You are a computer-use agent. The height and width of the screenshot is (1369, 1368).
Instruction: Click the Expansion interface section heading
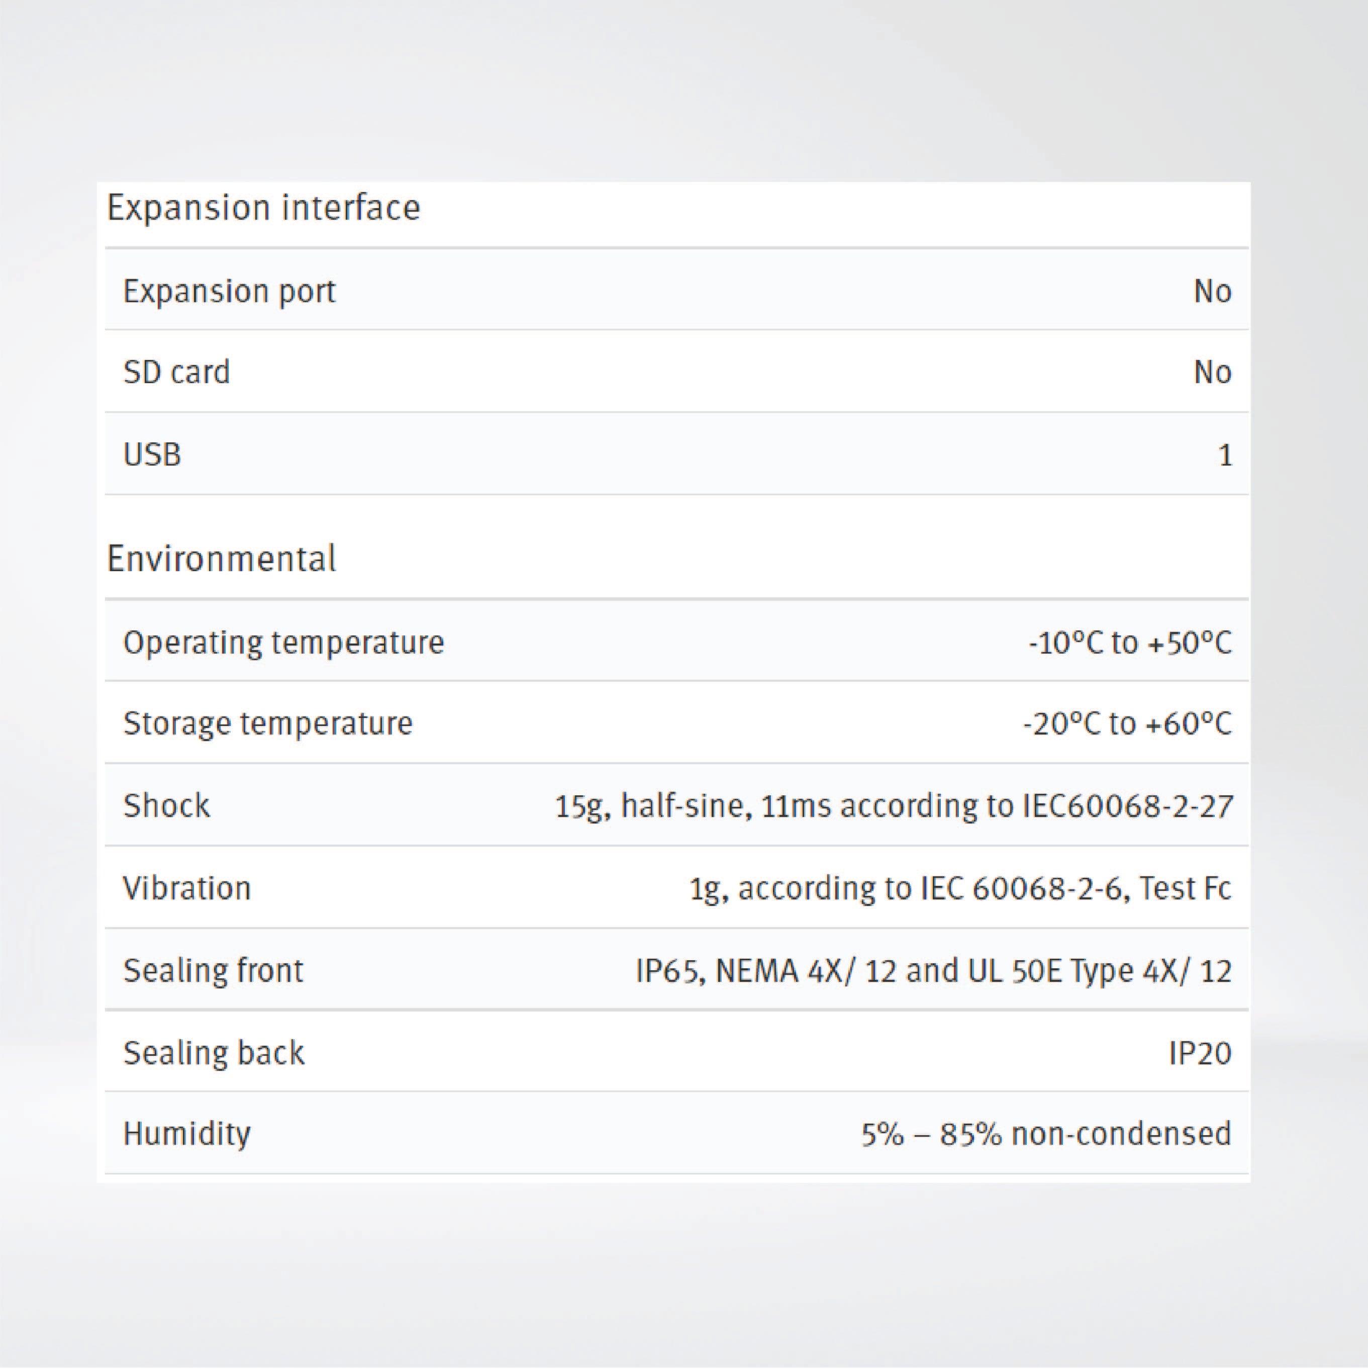click(263, 208)
